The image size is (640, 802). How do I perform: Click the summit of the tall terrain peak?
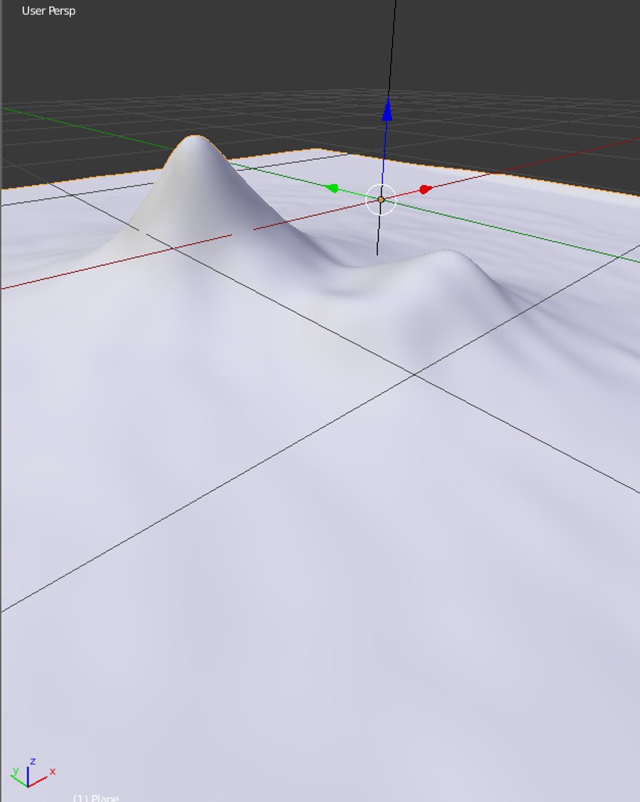pos(194,137)
